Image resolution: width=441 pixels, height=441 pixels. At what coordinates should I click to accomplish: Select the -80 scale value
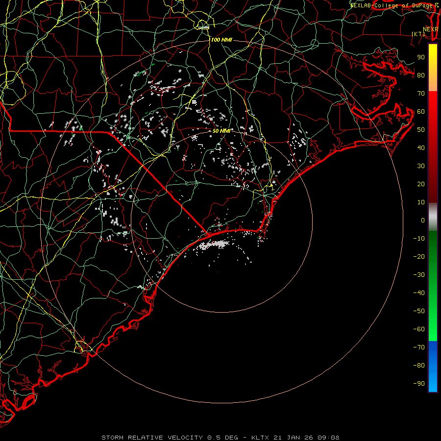pyautogui.click(x=419, y=366)
